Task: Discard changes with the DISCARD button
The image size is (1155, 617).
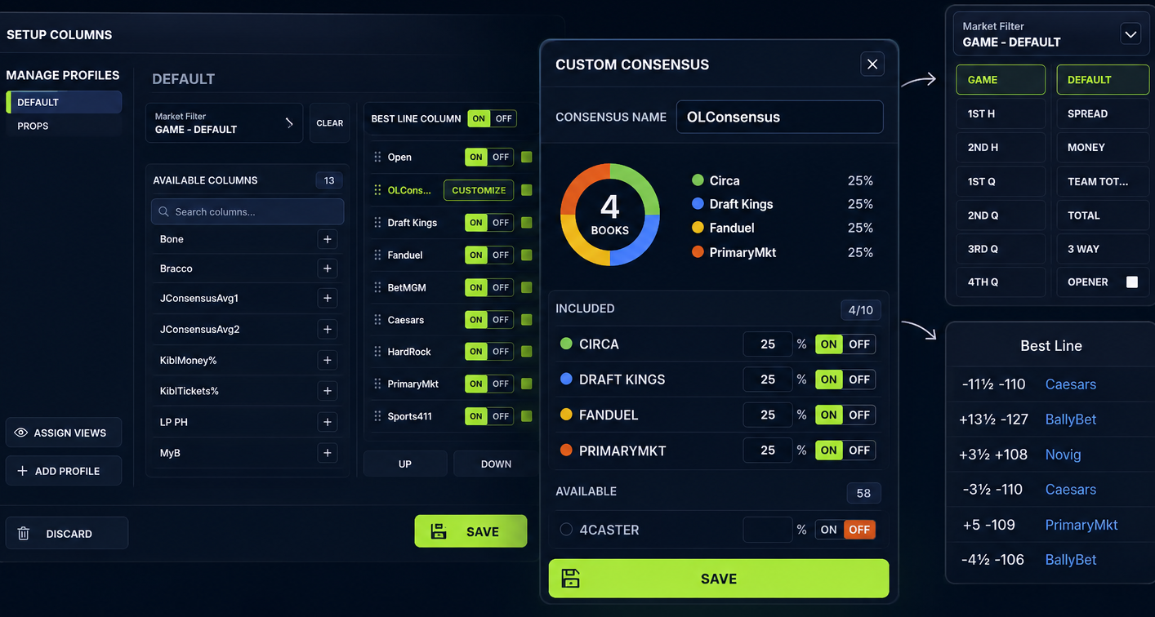Action: [x=67, y=534]
